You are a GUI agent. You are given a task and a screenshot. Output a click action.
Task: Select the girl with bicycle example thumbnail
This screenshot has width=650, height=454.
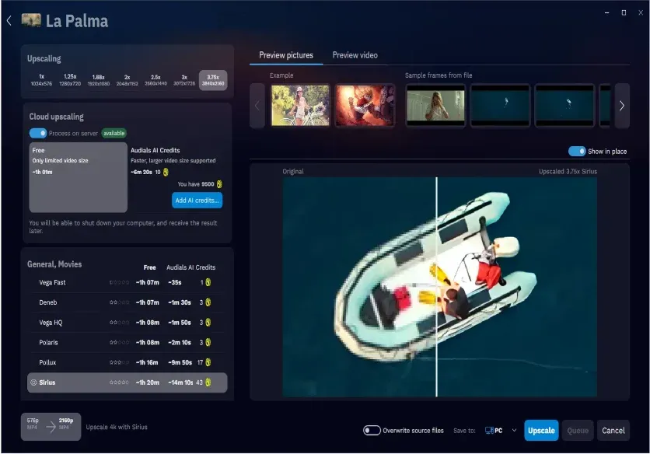coord(300,105)
